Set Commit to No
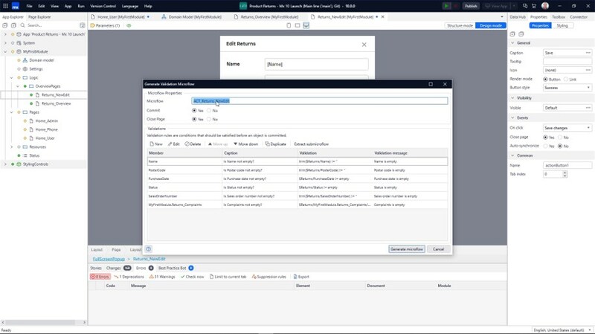 click(x=210, y=110)
